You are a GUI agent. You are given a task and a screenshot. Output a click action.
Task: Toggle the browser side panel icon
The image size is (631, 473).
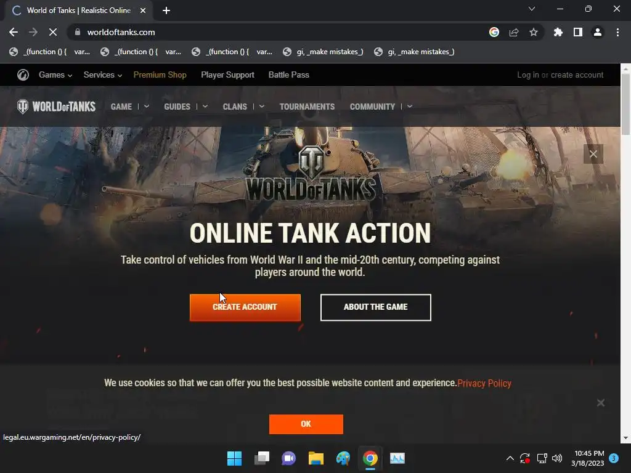click(578, 32)
